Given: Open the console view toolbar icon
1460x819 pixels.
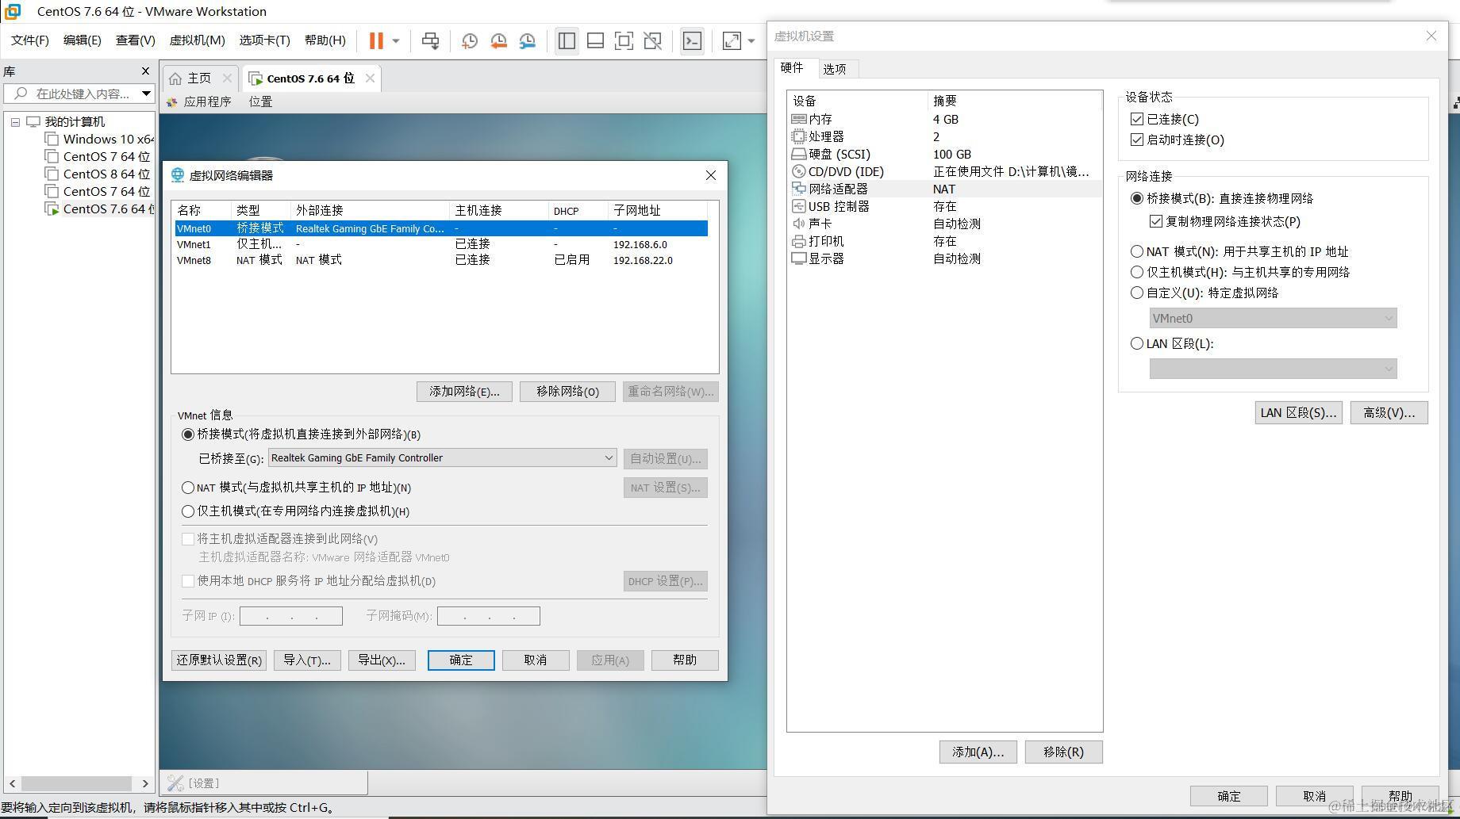Looking at the screenshot, I should click(x=692, y=40).
